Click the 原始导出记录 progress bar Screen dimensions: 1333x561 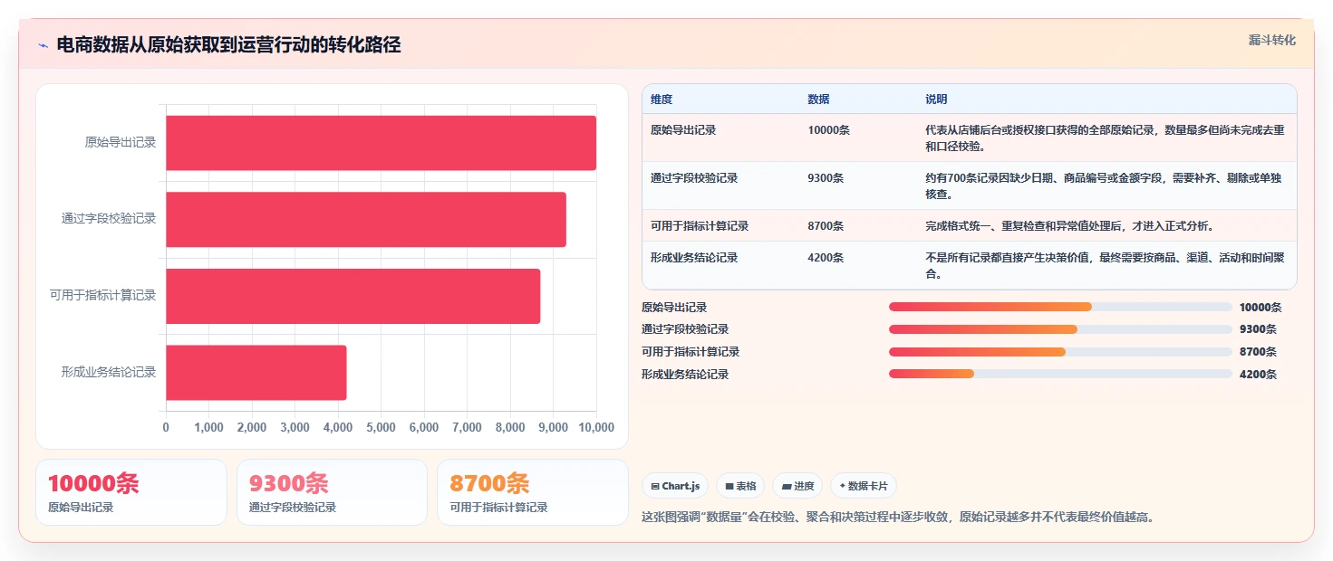tap(1060, 308)
